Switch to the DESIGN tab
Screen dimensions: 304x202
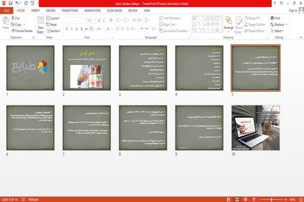(51, 11)
